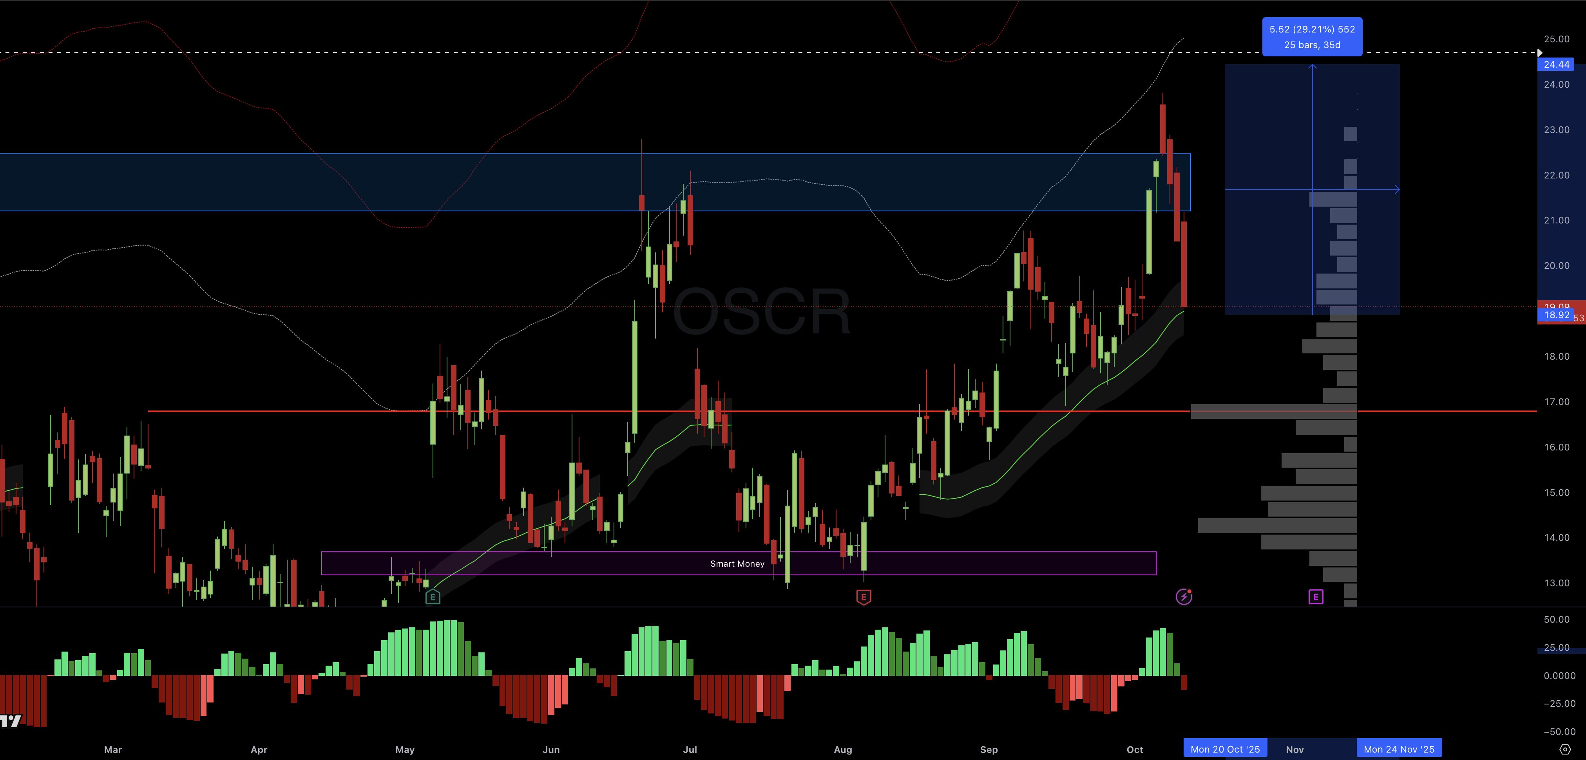Open the purple upcoming earnings marker
The height and width of the screenshot is (760, 1586).
[x=1316, y=596]
